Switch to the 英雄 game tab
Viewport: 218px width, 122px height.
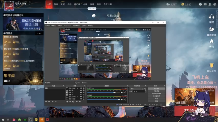pyautogui.click(x=56, y=4)
